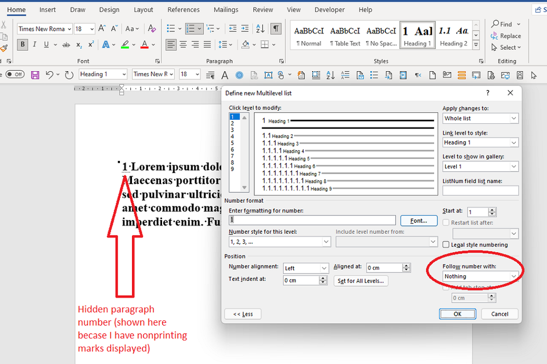Open Quick Access style dropdown Heading 1
This screenshot has height=364, width=547.
point(124,74)
